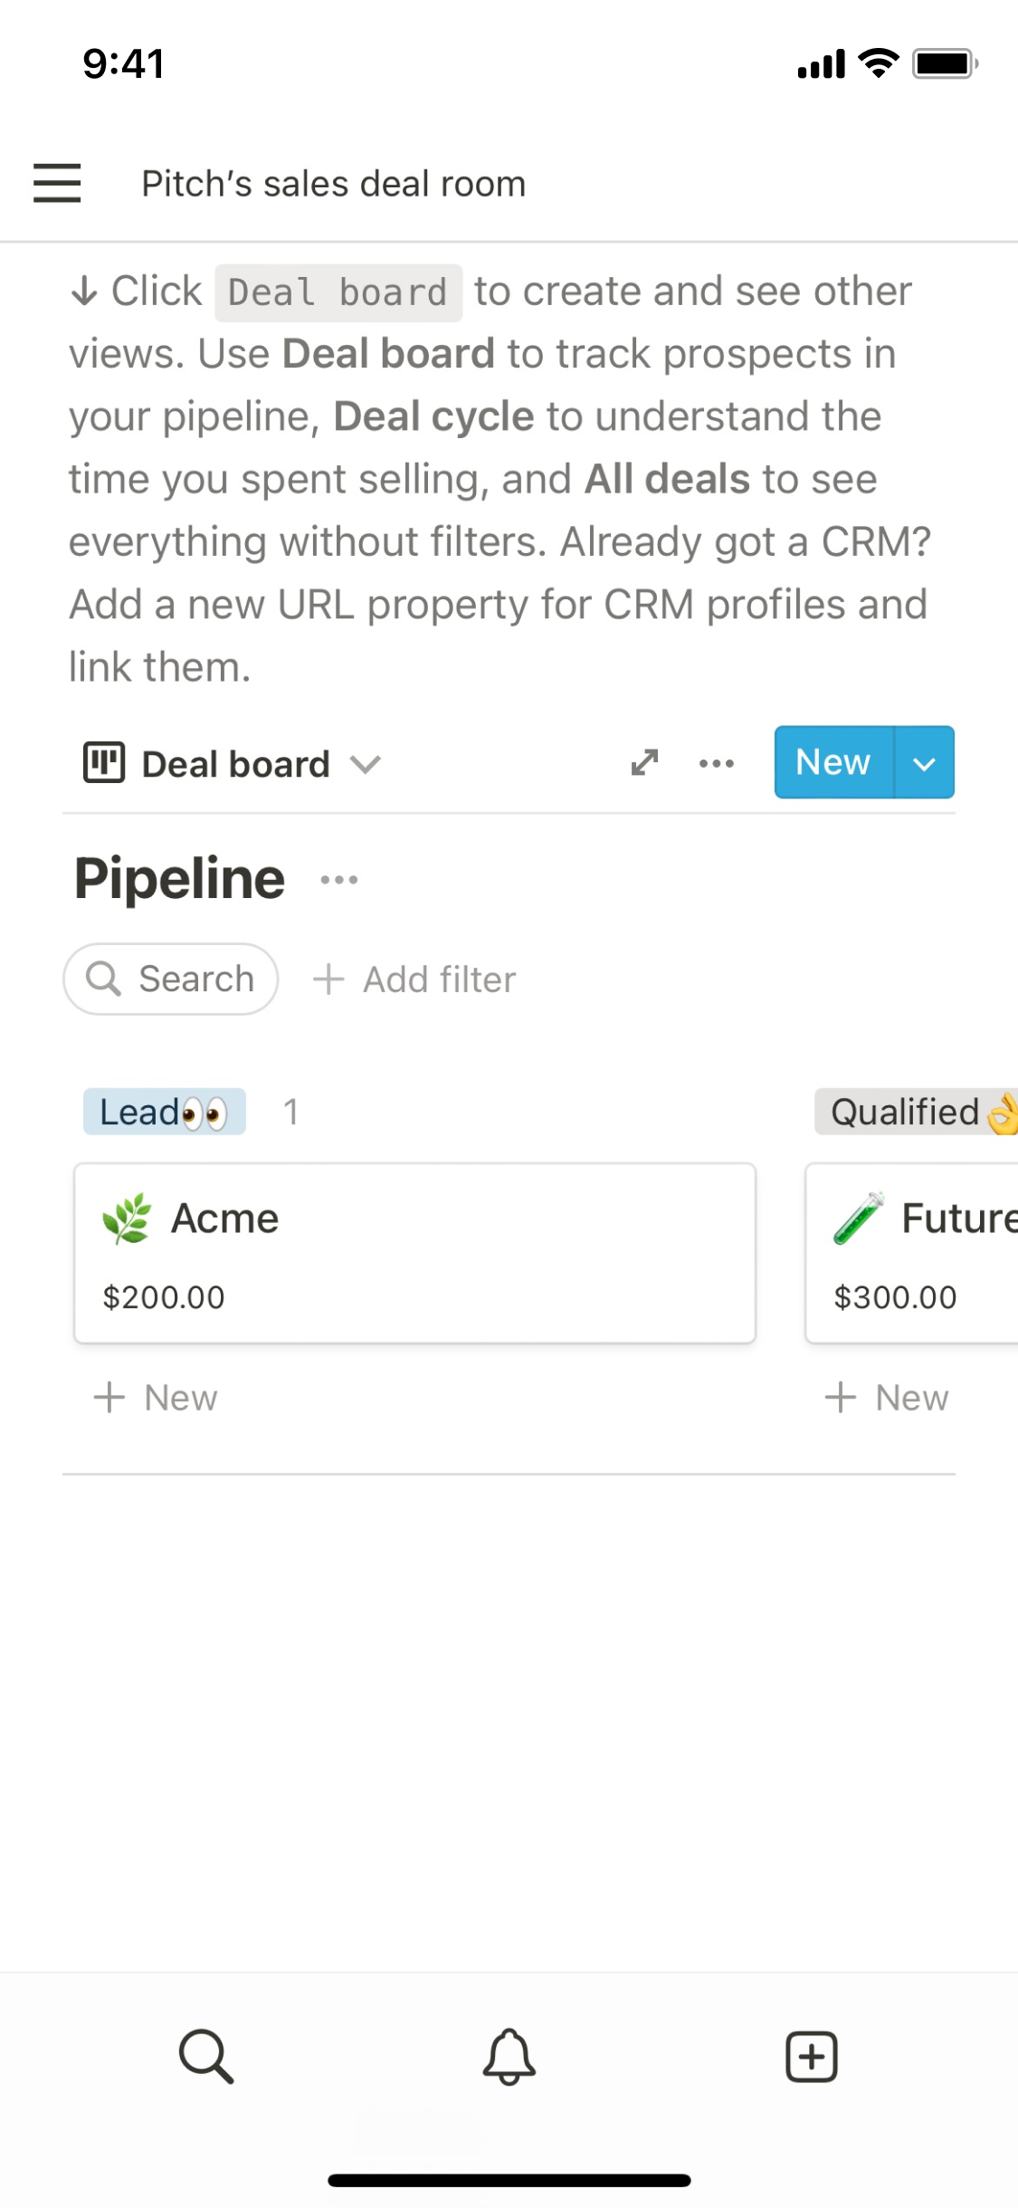Open the New button dropdown arrow
Image resolution: width=1018 pixels, height=2208 pixels.
pyautogui.click(x=924, y=763)
